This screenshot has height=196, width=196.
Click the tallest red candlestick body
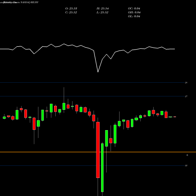click(x=98, y=150)
